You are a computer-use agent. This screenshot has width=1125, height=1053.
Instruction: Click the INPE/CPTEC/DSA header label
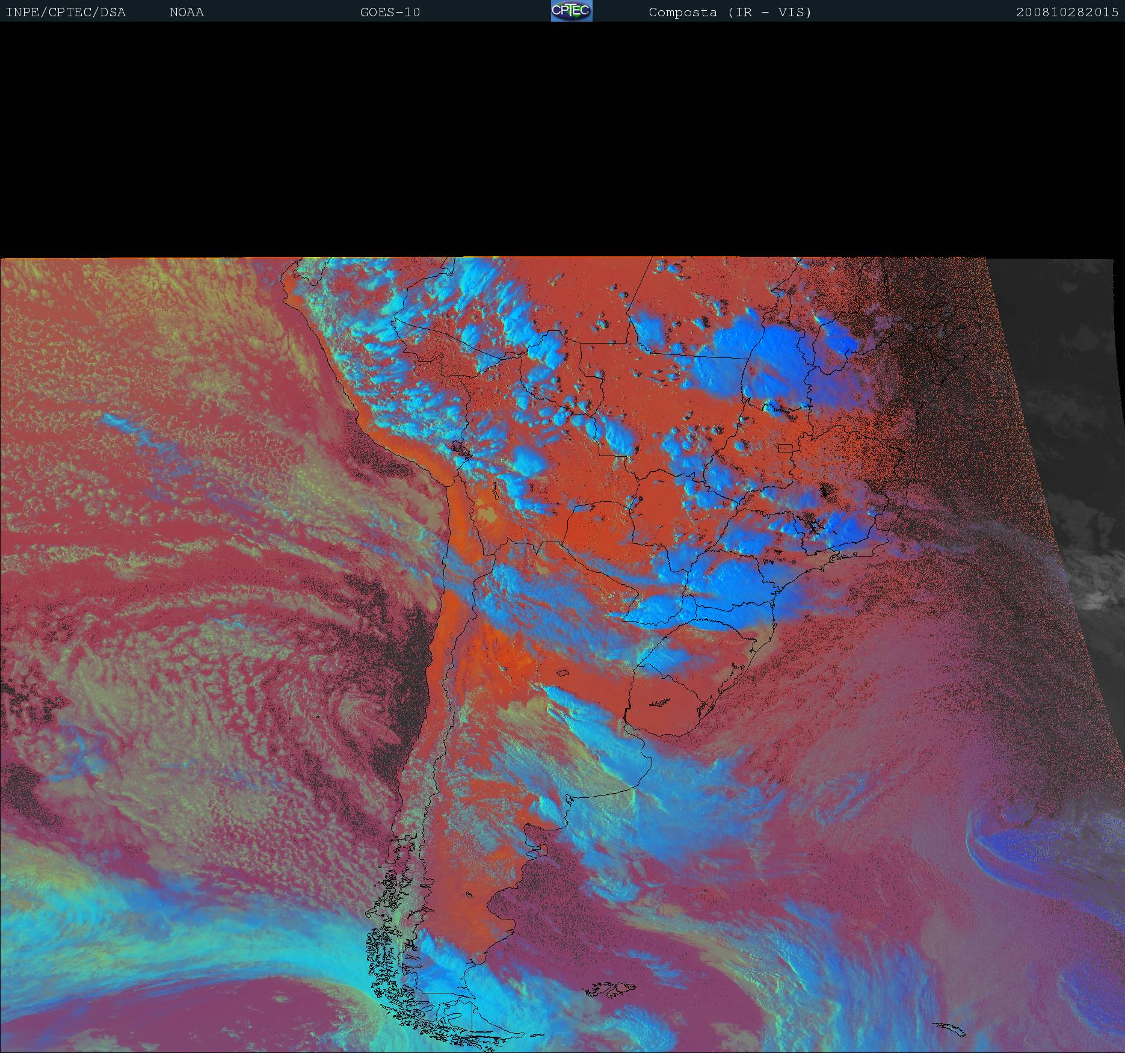point(66,13)
